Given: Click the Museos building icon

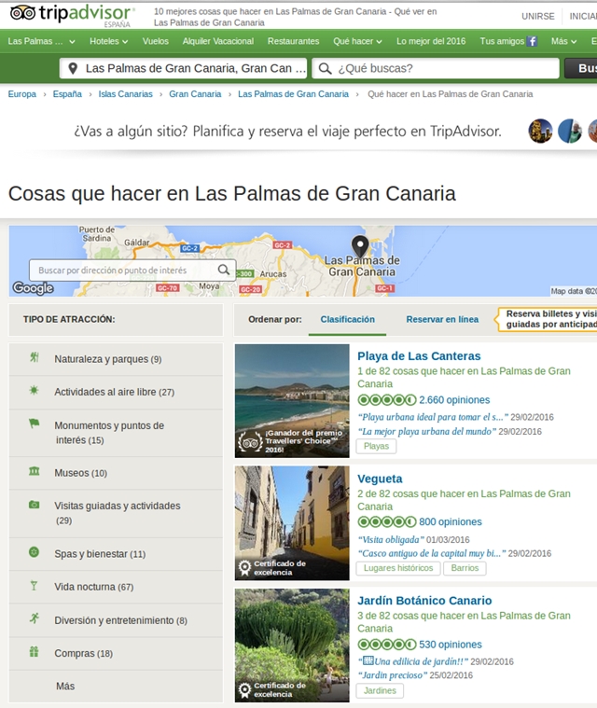Looking at the screenshot, I should coord(35,471).
